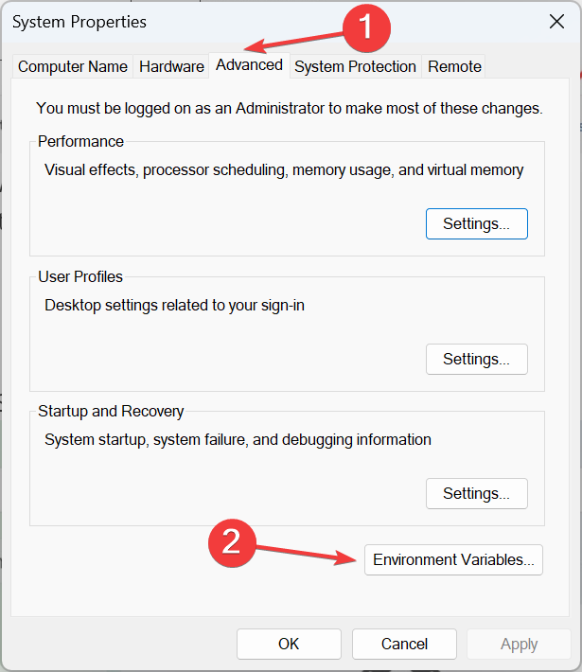Open Environment Variables dialog

tap(453, 559)
